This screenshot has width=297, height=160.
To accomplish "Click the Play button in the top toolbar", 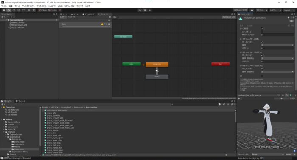I will (140, 10).
